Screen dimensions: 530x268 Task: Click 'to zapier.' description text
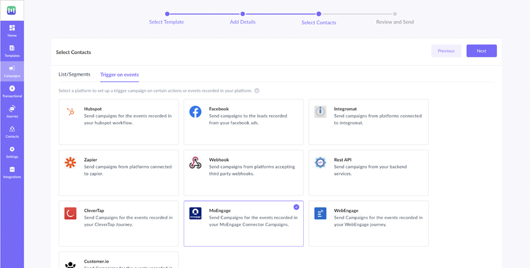94,174
